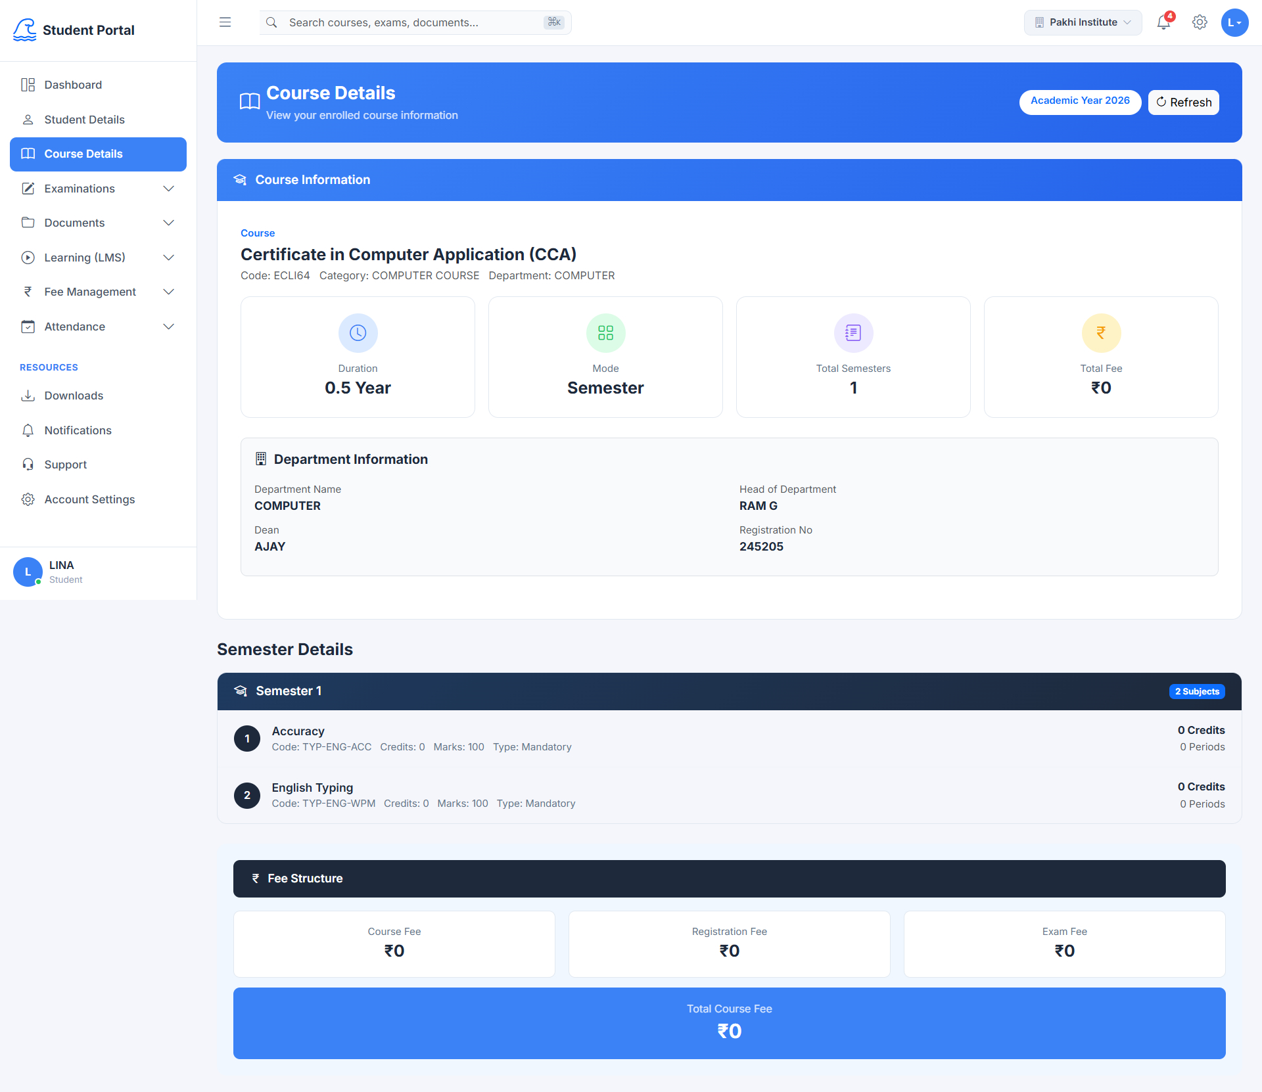
Task: Expand the Documents chevron
Action: pyautogui.click(x=169, y=223)
